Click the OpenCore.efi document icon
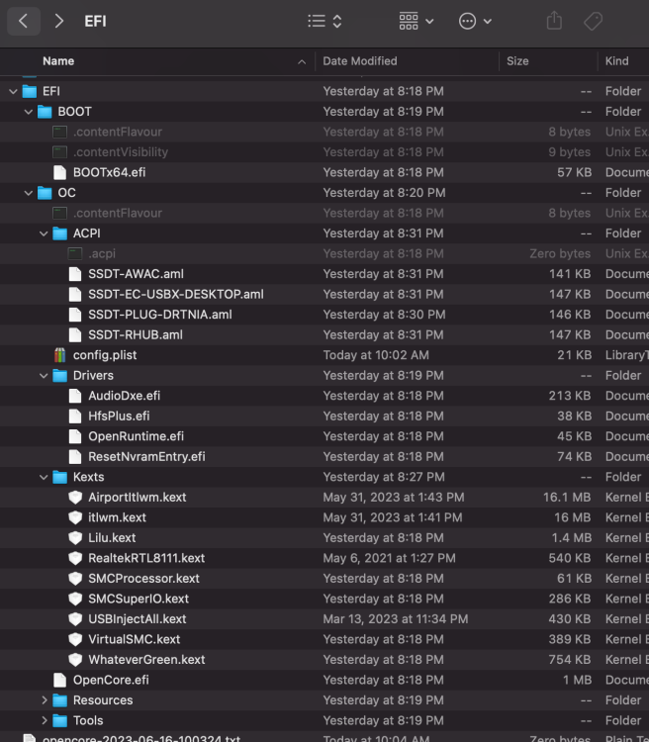Image resolution: width=649 pixels, height=742 pixels. pos(59,680)
